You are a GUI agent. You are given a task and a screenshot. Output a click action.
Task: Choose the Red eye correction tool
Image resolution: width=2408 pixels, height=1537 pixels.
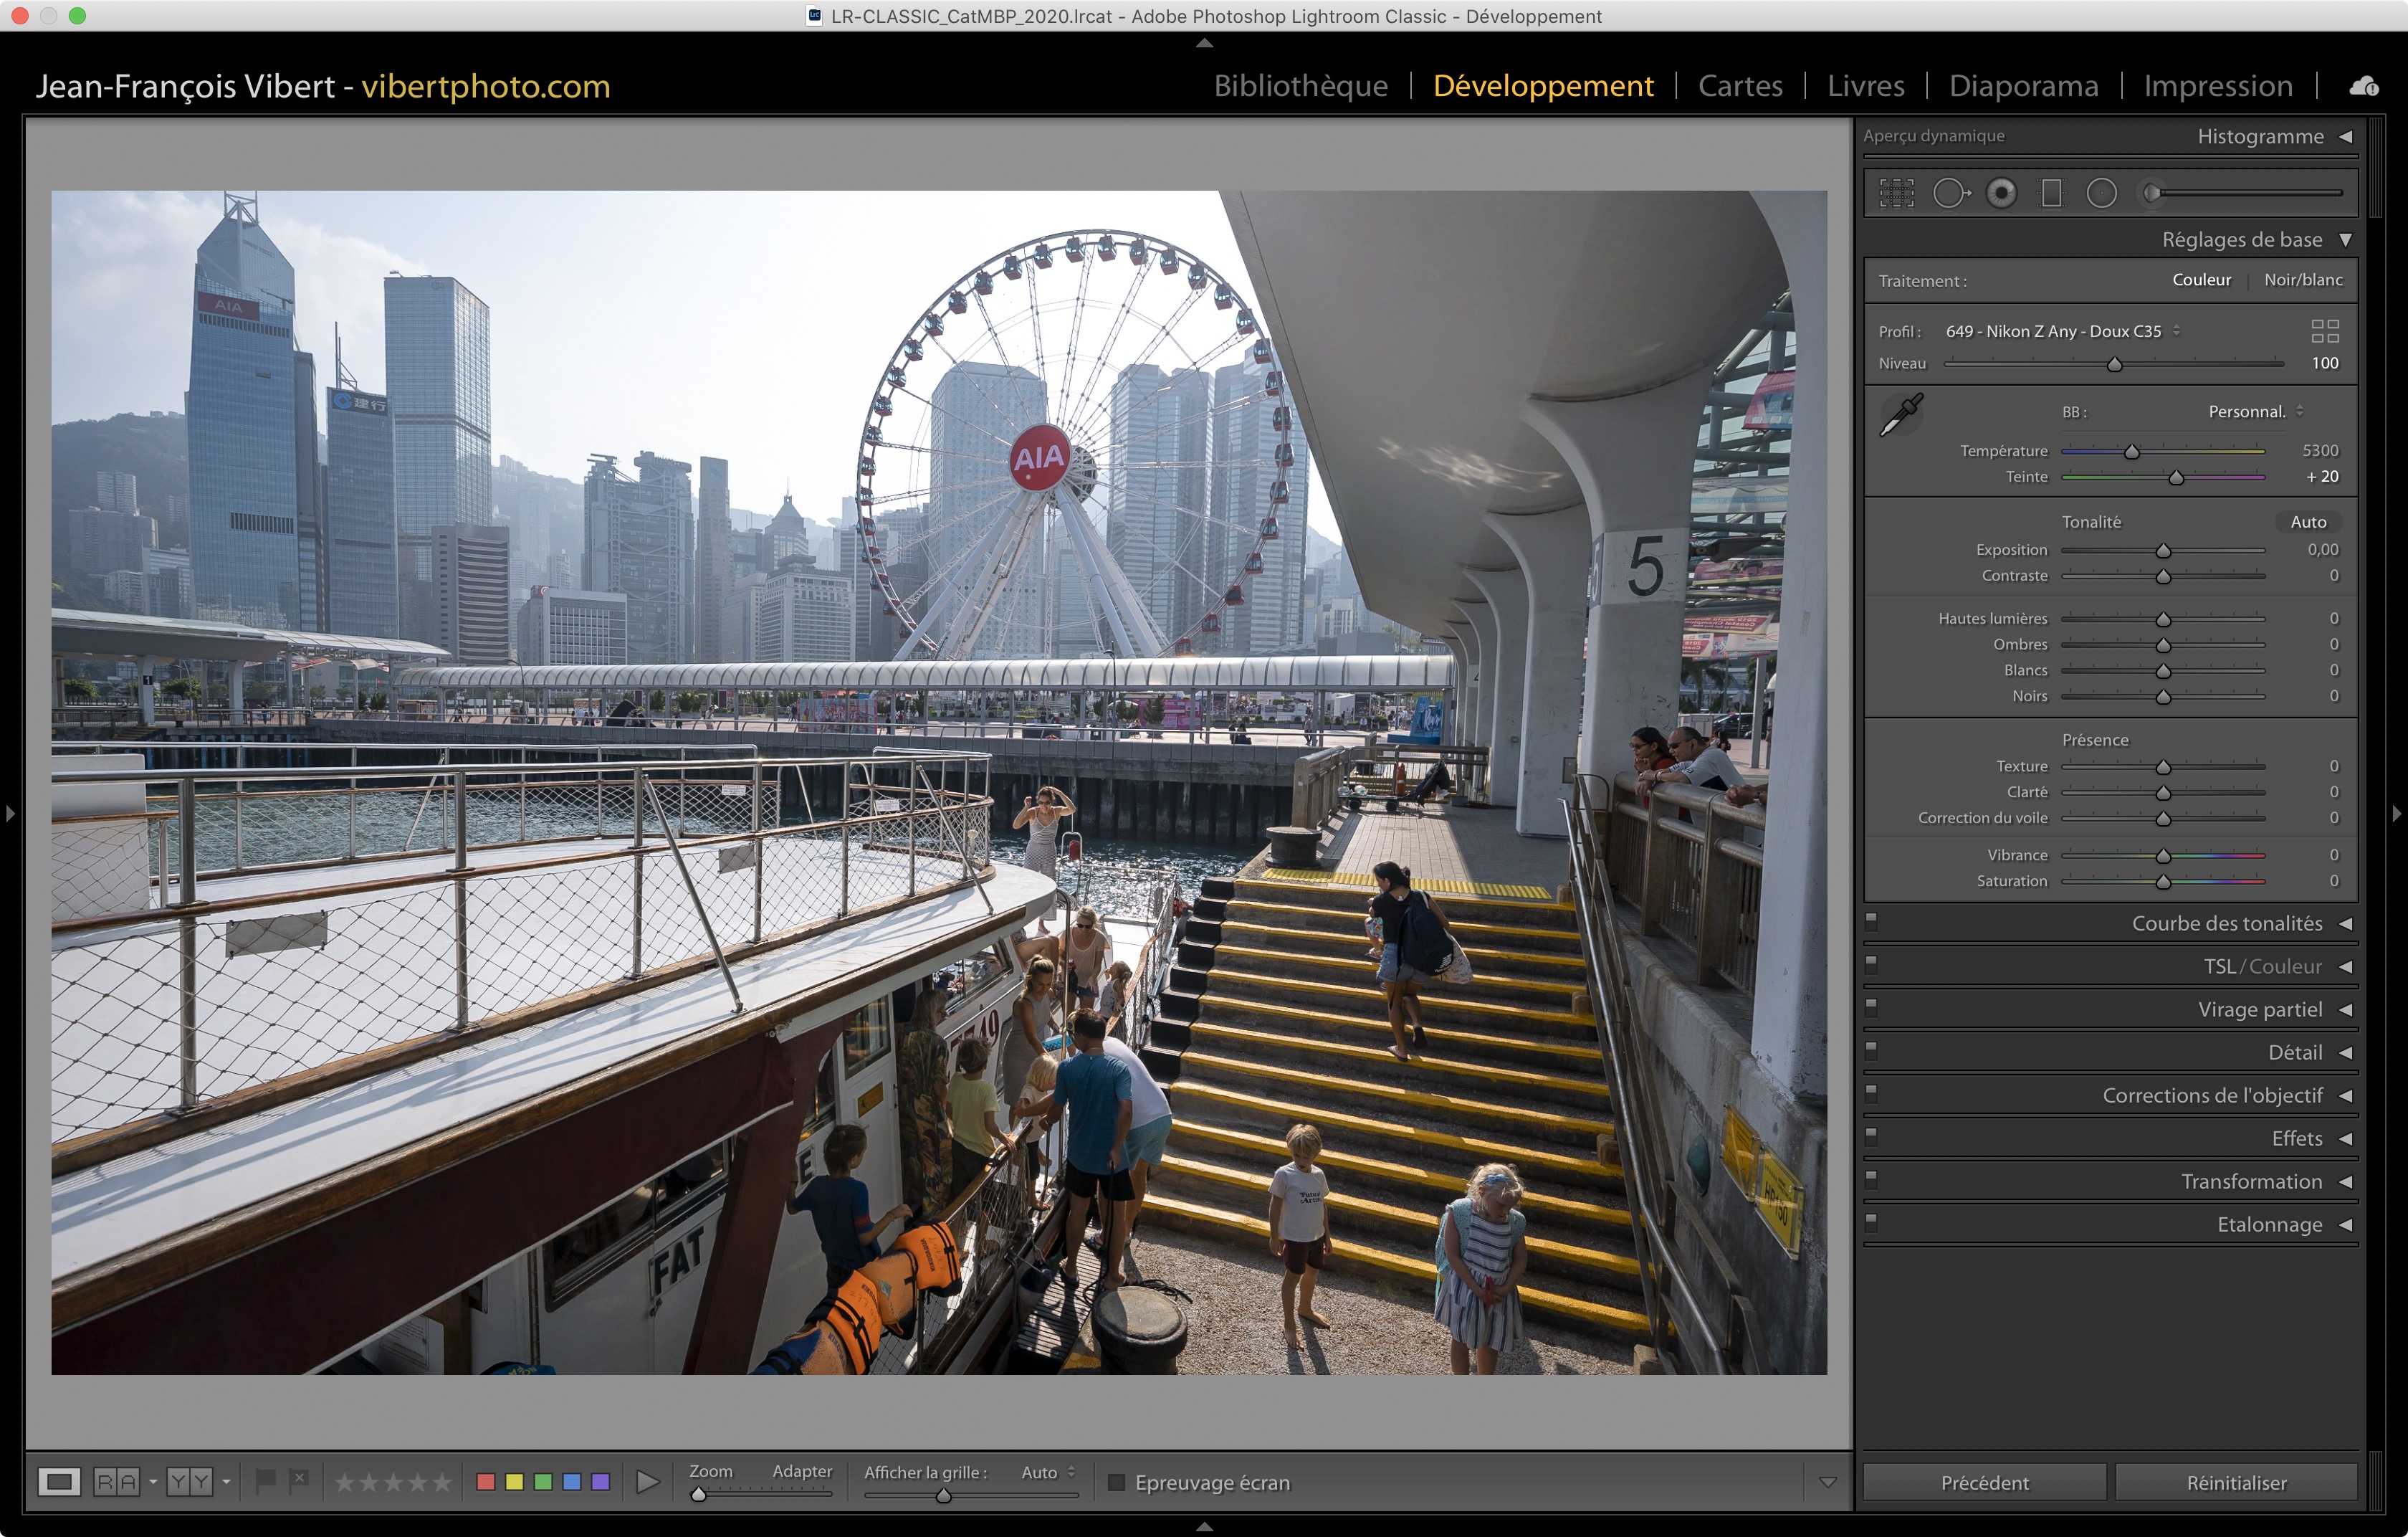tap(2001, 193)
